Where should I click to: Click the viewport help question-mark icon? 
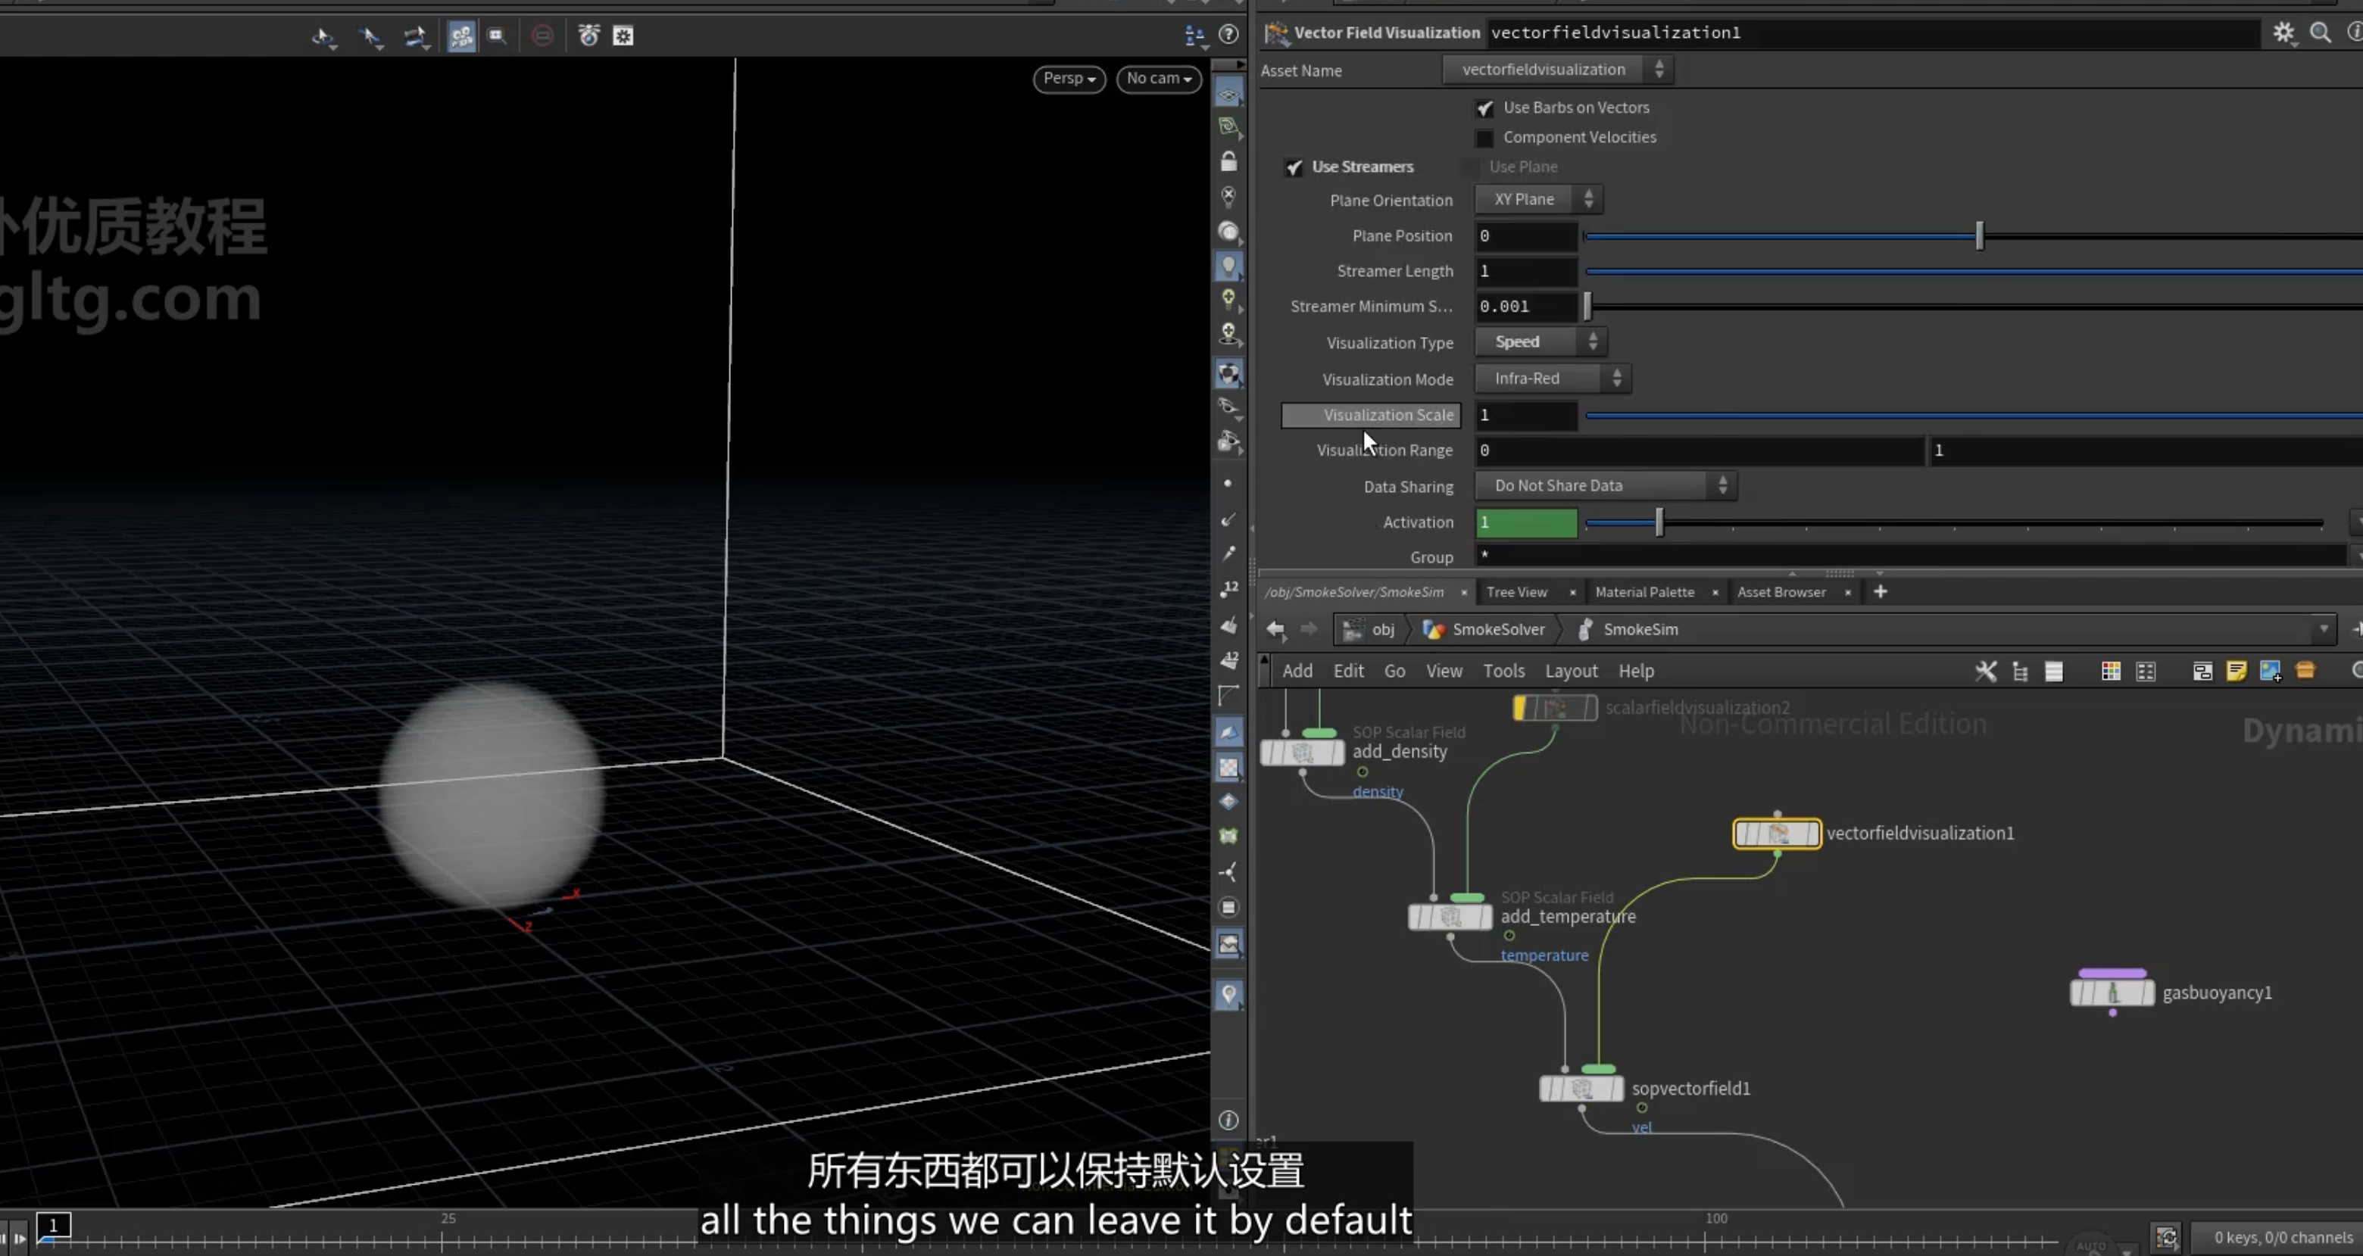[x=1228, y=35]
